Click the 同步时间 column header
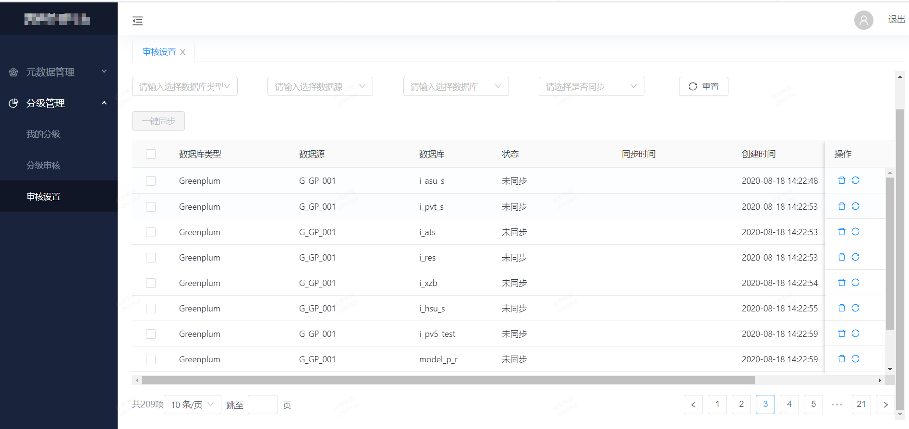Image resolution: width=909 pixels, height=429 pixels. (x=639, y=154)
